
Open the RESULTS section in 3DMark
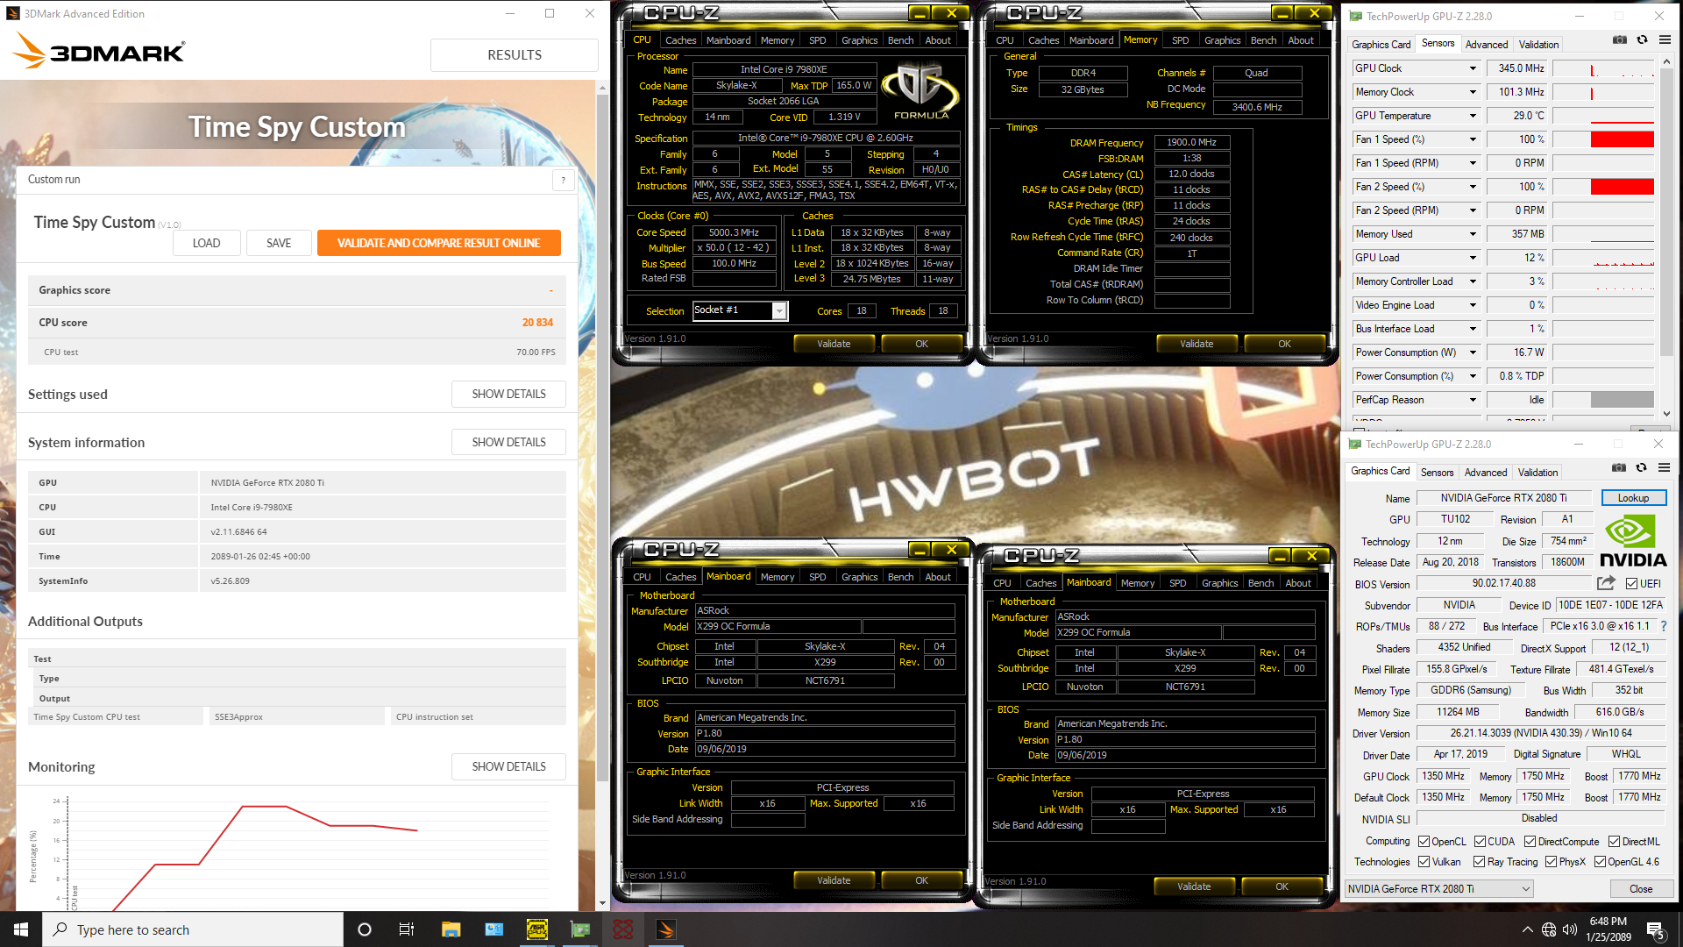[515, 54]
